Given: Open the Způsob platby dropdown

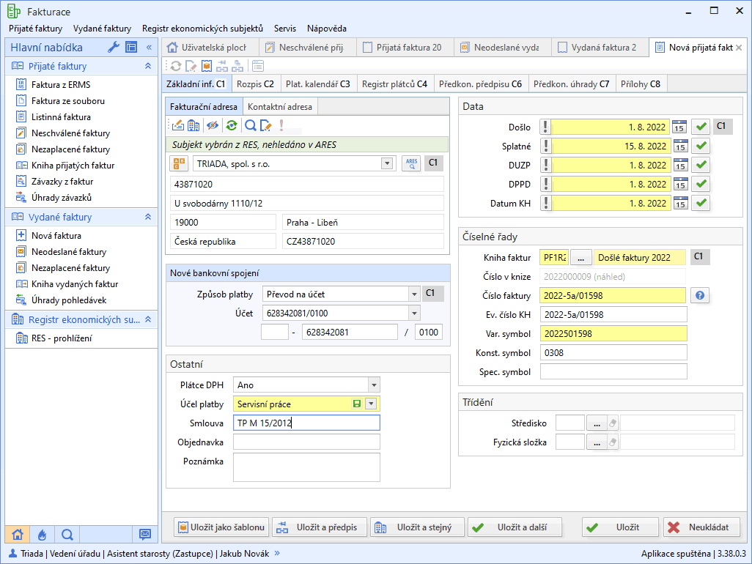Looking at the screenshot, I should pos(414,294).
